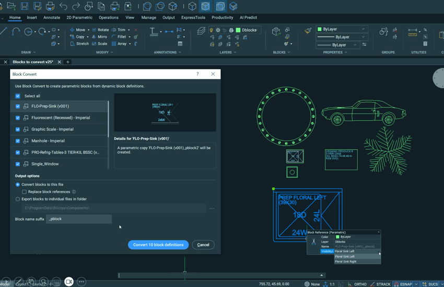
Task: Toggle the Select all checkbox
Action: [x=18, y=96]
